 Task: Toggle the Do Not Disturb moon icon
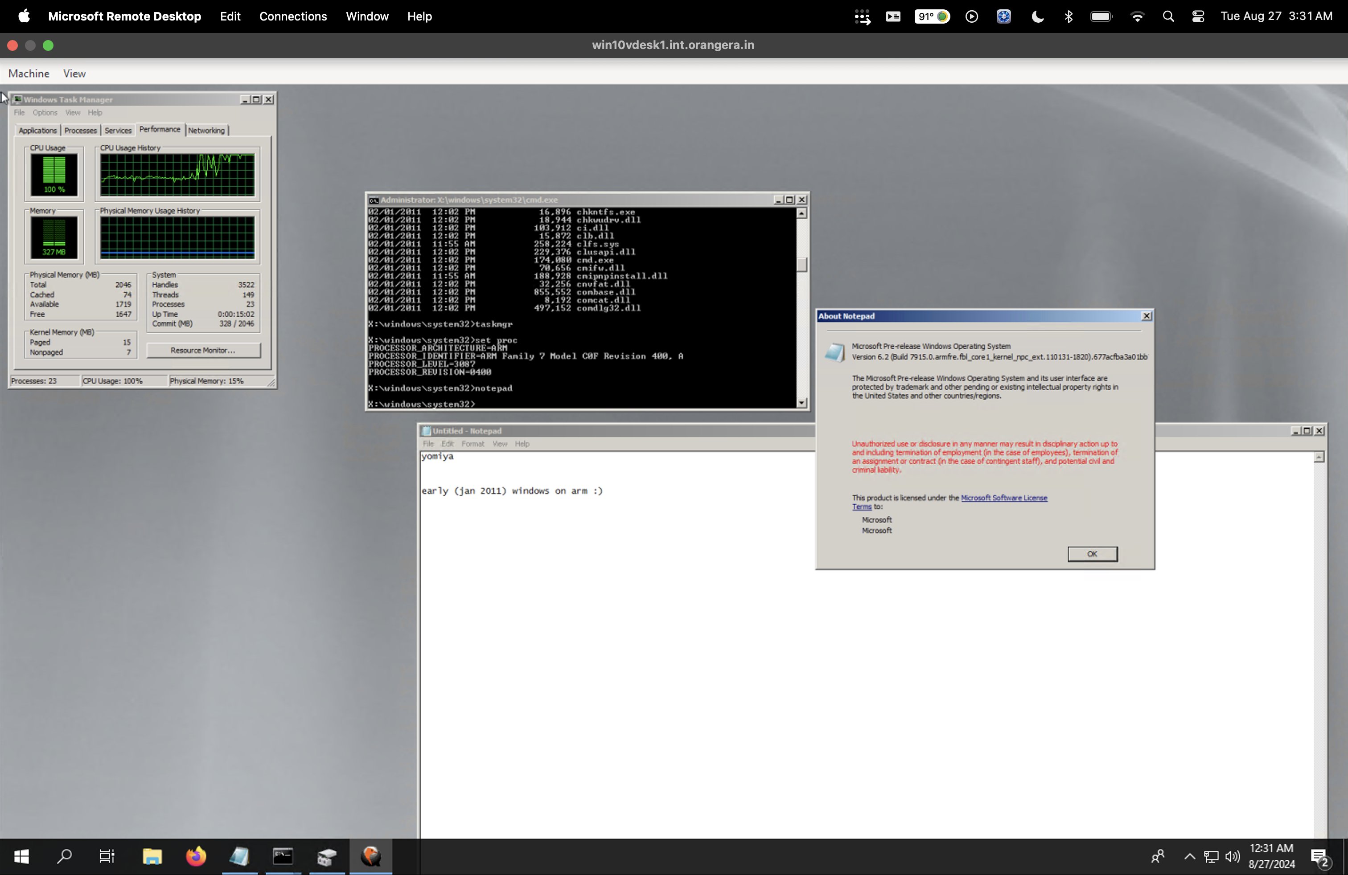(1037, 16)
